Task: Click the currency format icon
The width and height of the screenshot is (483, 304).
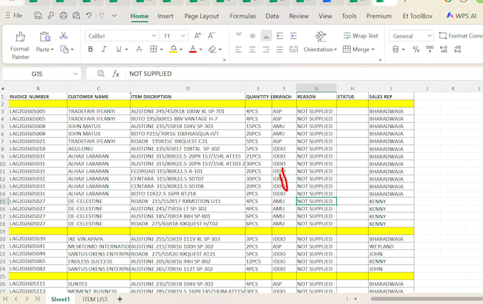Action: pos(396,49)
